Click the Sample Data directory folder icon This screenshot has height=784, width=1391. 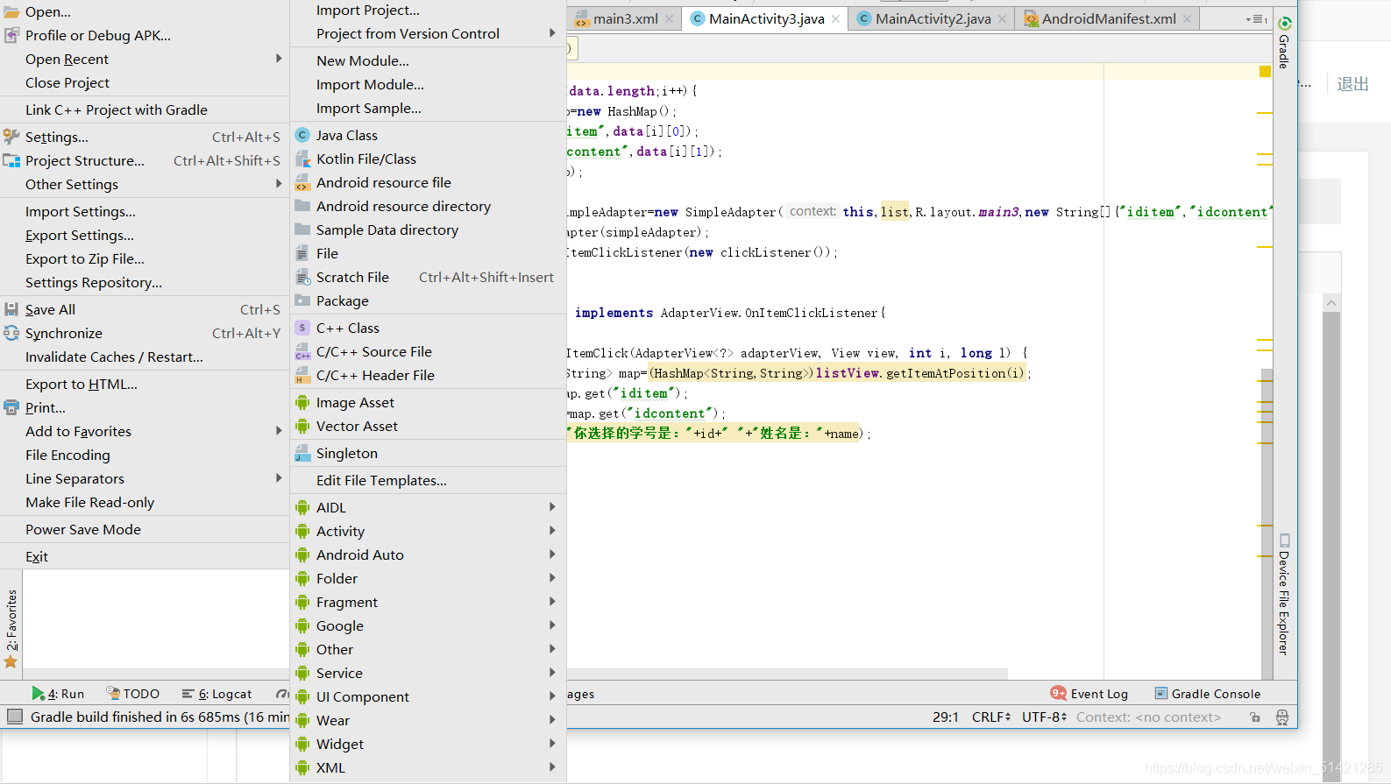pyautogui.click(x=302, y=230)
